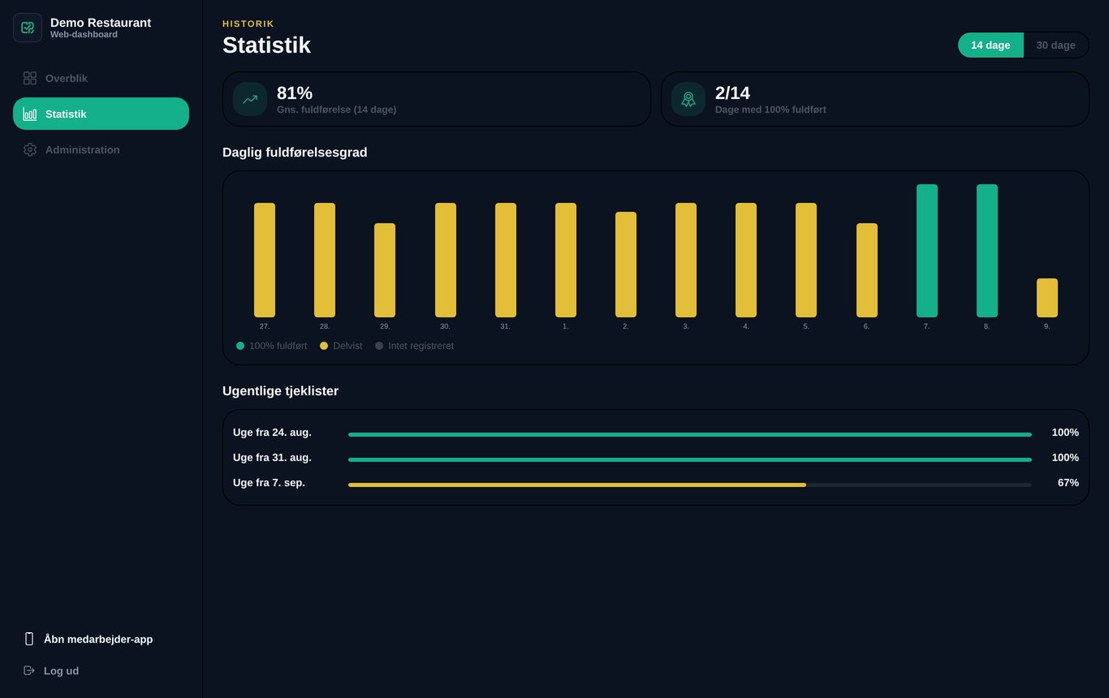Image resolution: width=1109 pixels, height=698 pixels.
Task: Click the short yellow bar for day 9.
Action: (x=1046, y=298)
